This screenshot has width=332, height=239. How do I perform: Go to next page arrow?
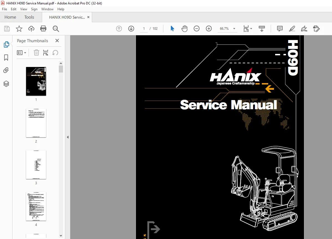pyautogui.click(x=131, y=29)
